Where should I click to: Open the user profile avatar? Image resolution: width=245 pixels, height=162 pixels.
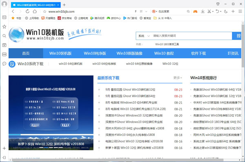point(4,4)
